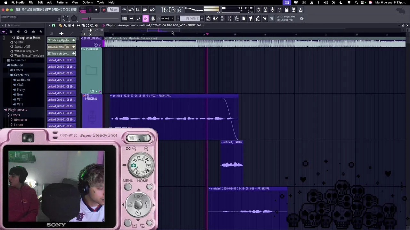Open the undo history icon
Viewport: 410px width, 230px height.
pyautogui.click(x=258, y=10)
